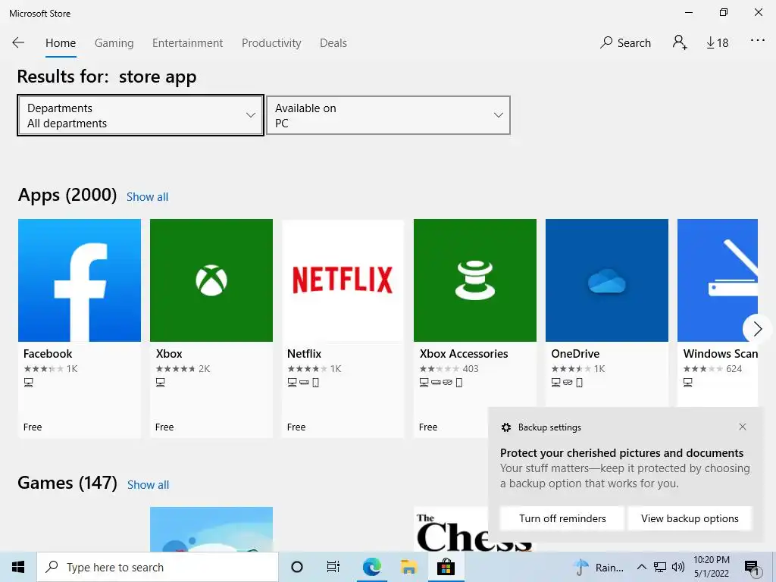Click the OneDrive title text
This screenshot has width=776, height=582.
pos(575,354)
